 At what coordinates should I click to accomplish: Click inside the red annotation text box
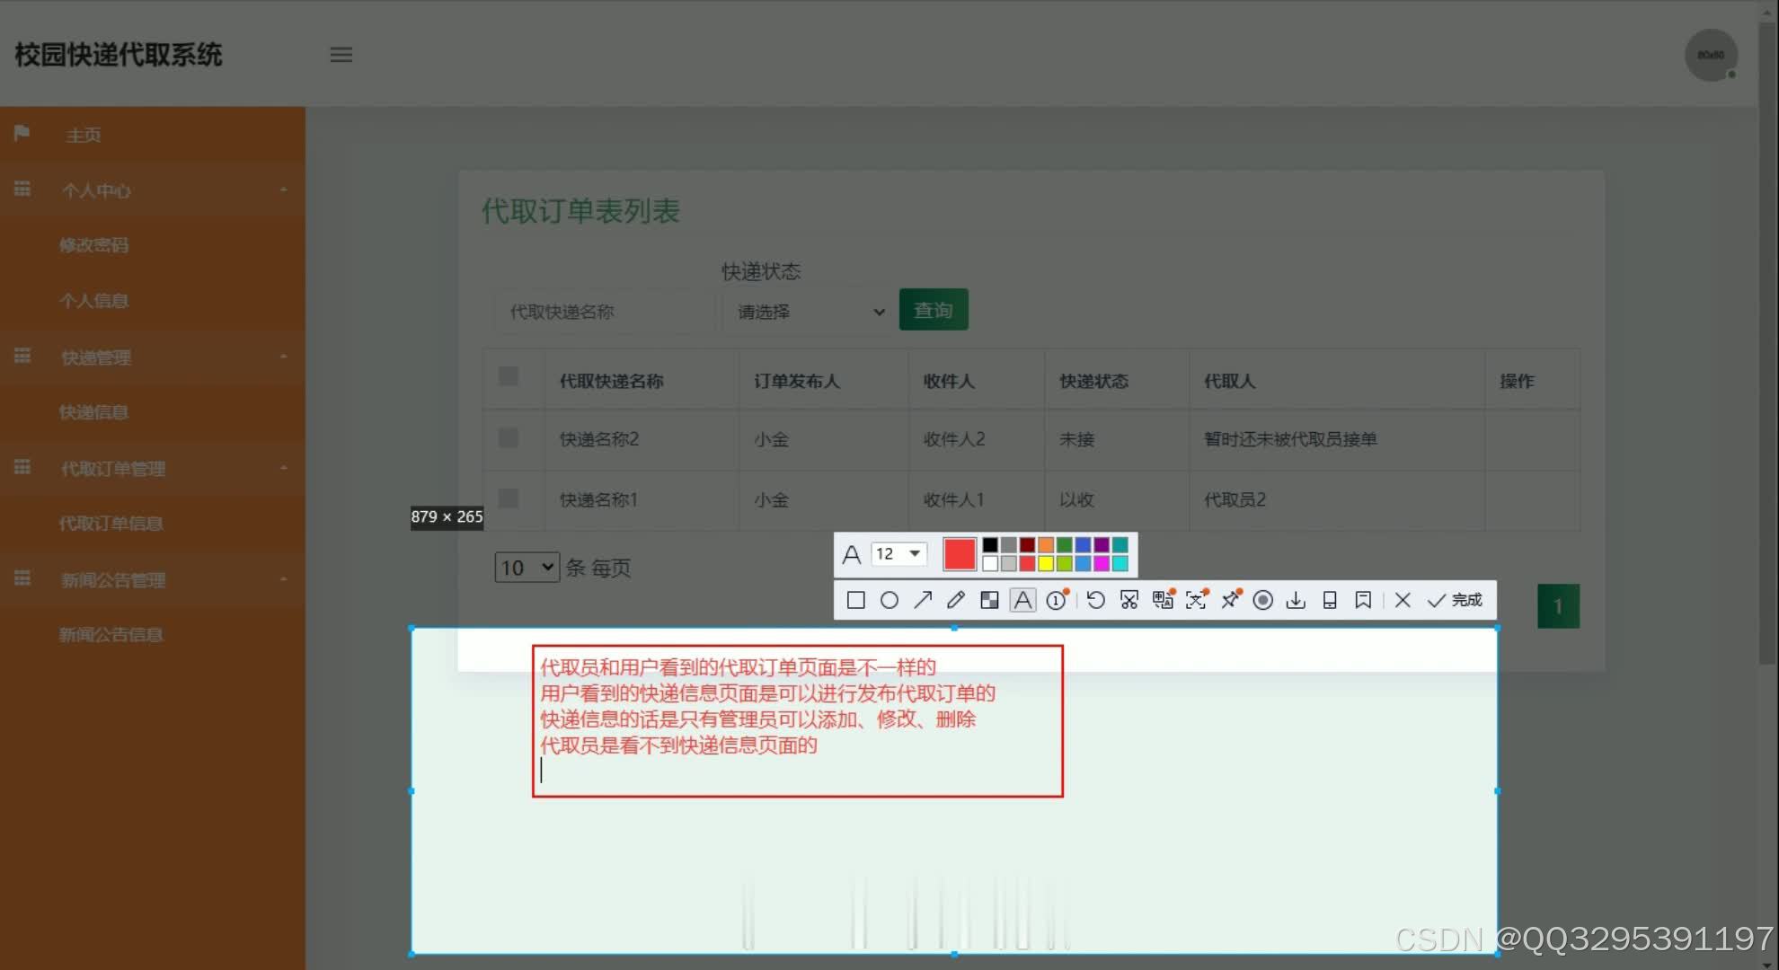coord(798,720)
